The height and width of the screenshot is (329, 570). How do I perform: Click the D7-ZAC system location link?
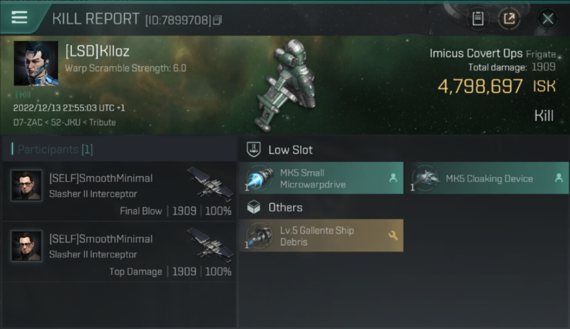(25, 122)
